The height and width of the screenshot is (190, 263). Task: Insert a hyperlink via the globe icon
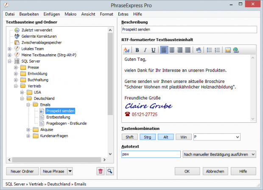[235, 50]
